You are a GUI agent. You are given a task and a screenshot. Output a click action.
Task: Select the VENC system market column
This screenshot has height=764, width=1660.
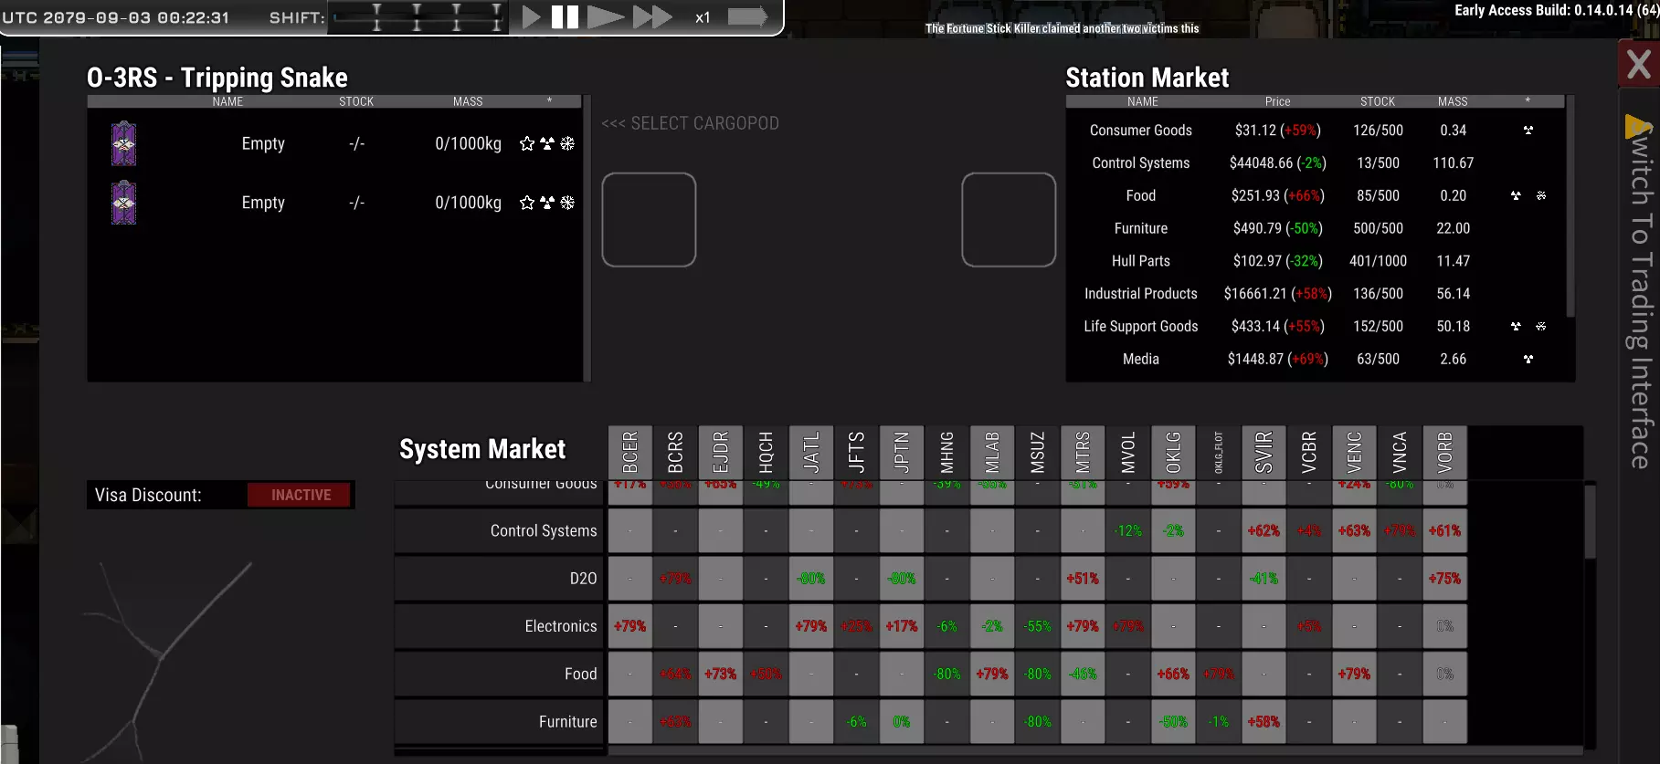tap(1354, 452)
